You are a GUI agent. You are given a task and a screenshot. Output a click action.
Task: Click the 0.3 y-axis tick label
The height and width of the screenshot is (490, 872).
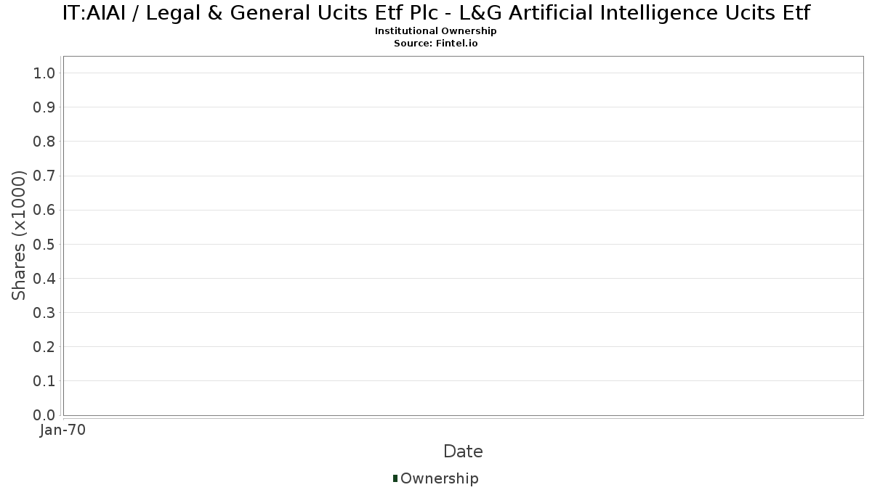(44, 312)
